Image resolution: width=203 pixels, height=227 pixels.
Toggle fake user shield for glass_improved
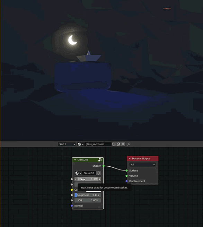(114, 144)
